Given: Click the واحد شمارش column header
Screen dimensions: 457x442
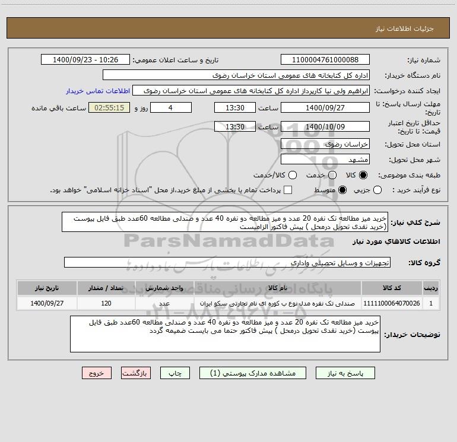Looking at the screenshot, I should click(164, 288).
